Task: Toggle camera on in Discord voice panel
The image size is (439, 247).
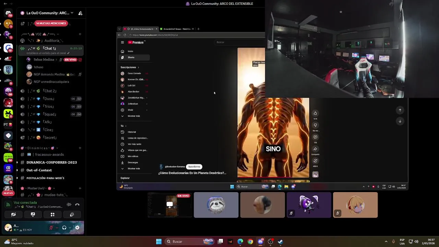Action: tap(13, 214)
